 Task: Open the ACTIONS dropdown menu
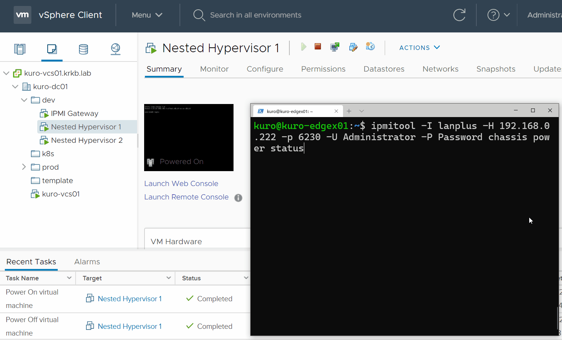419,48
